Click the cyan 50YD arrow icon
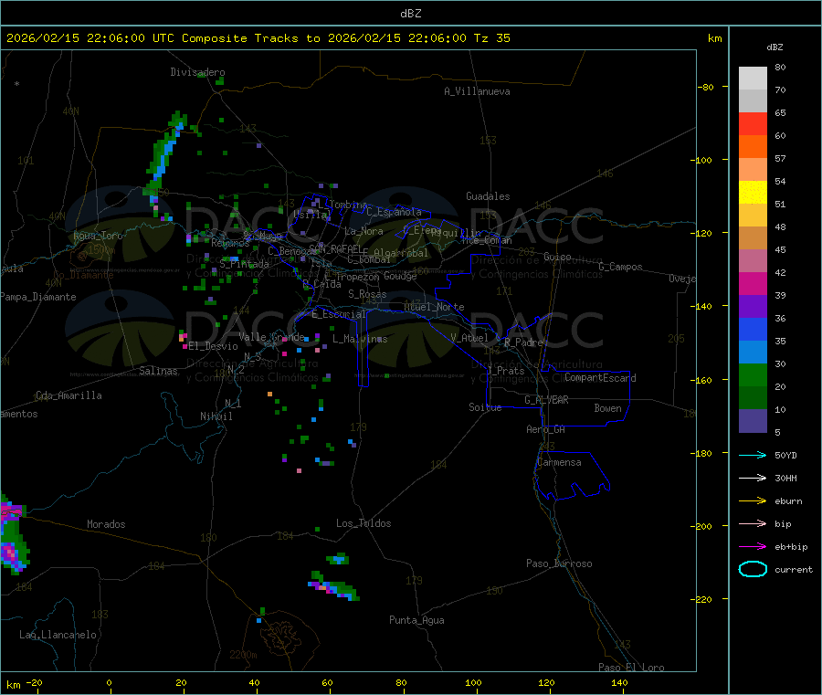The height and width of the screenshot is (695, 822). pos(753,455)
